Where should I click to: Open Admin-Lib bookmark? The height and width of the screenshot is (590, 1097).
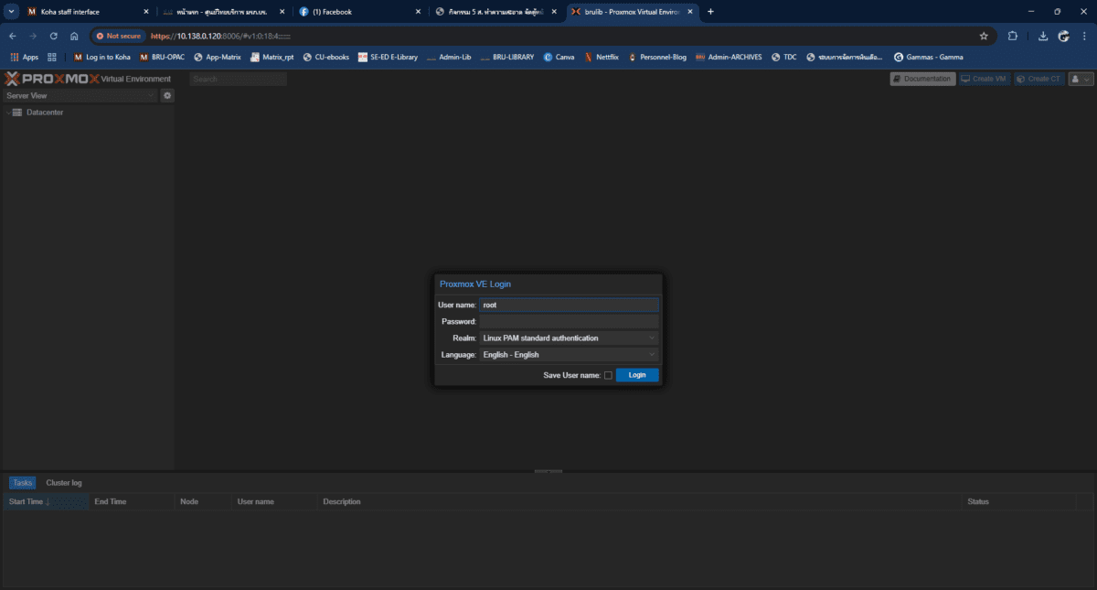tap(448, 57)
